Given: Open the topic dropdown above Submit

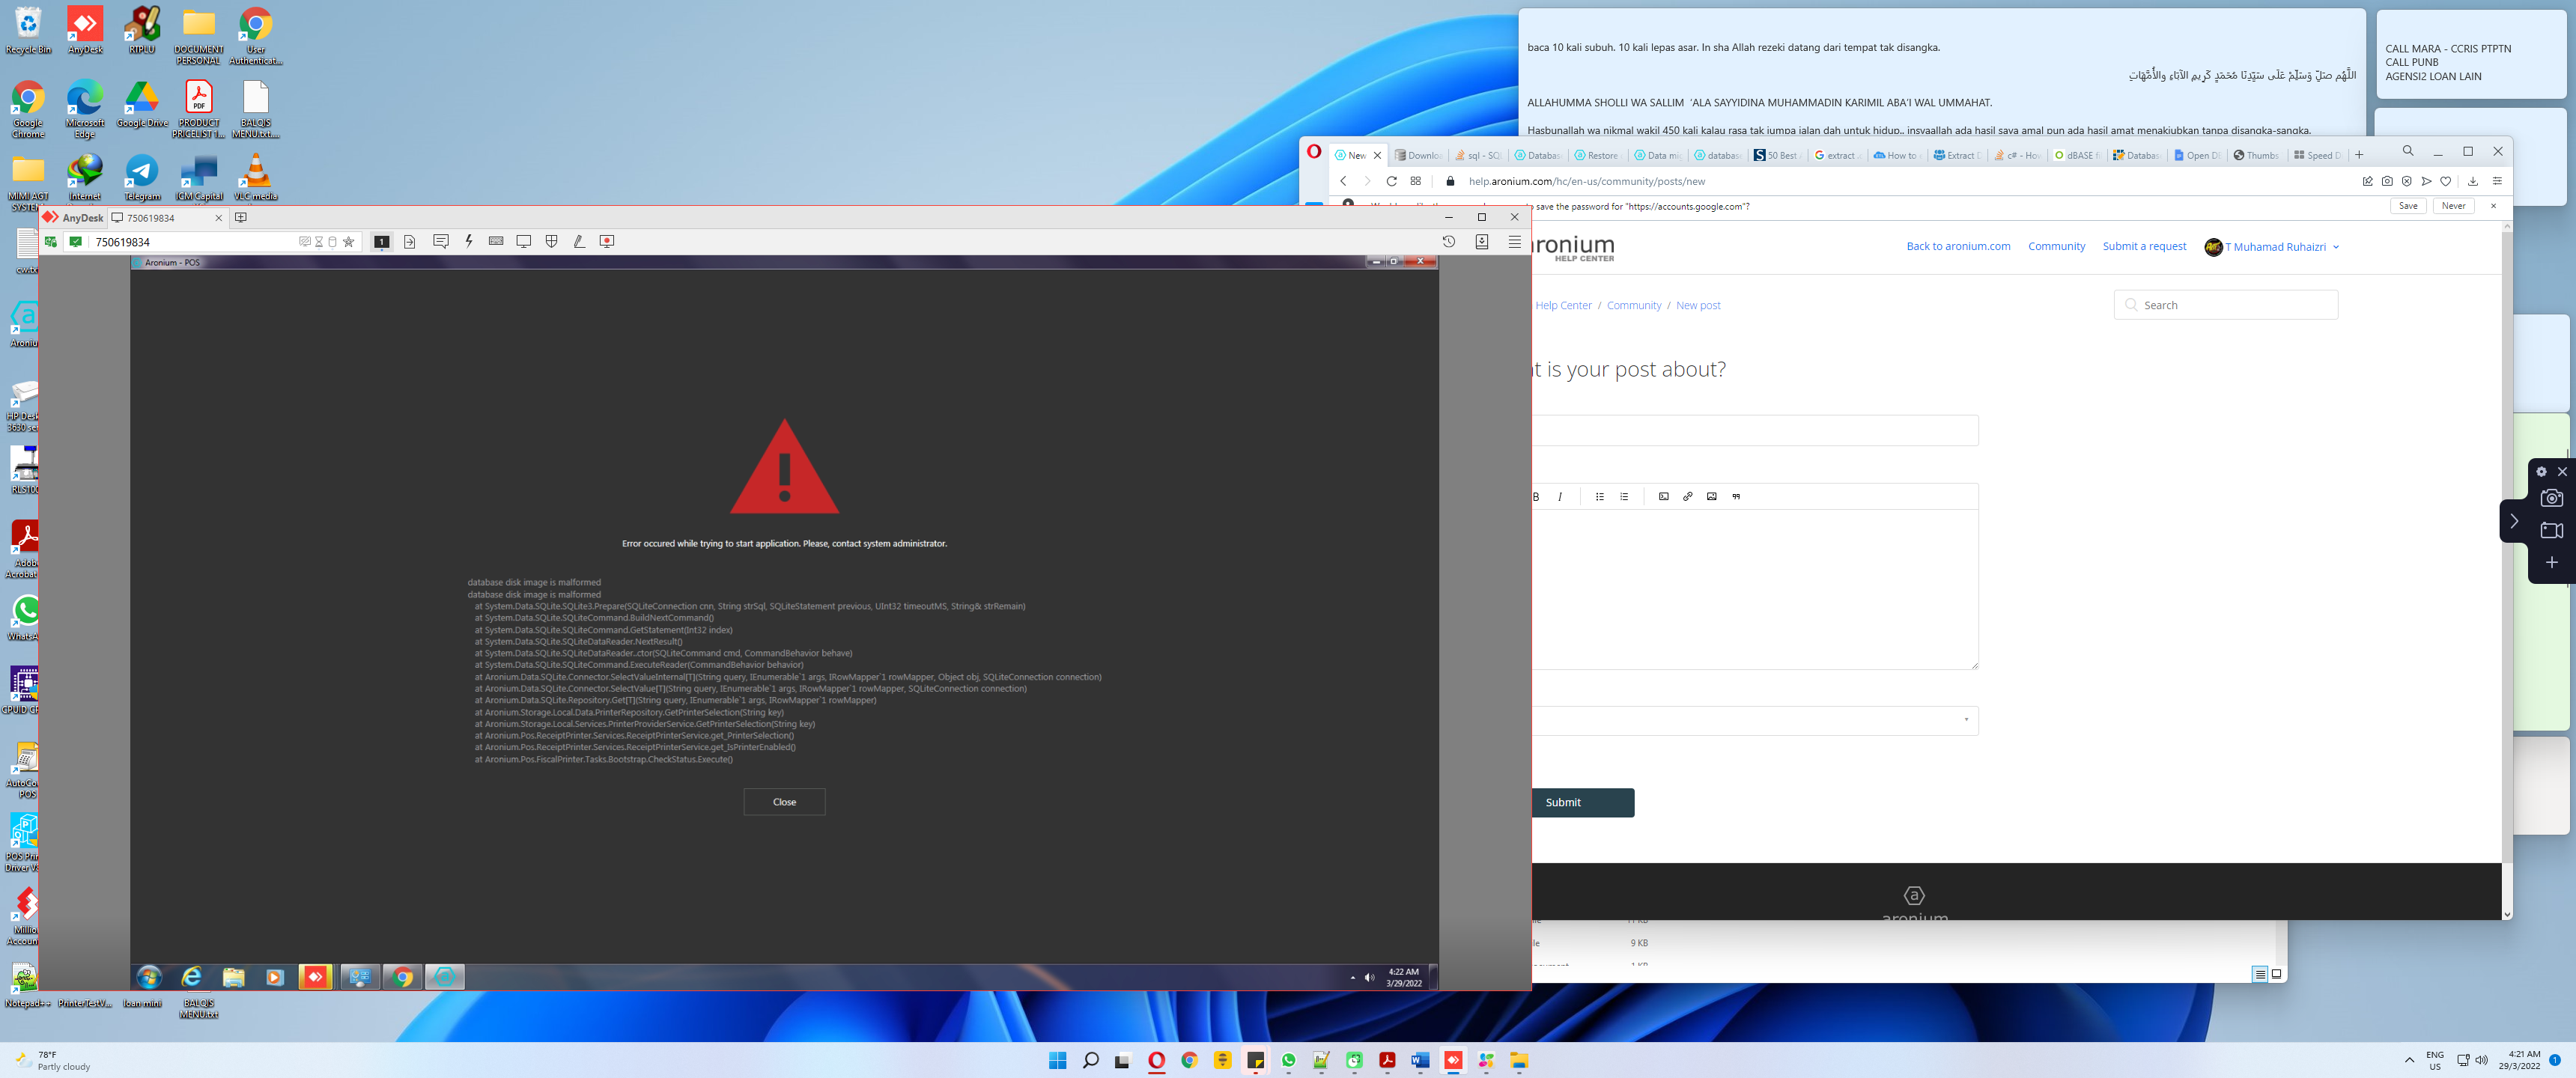Looking at the screenshot, I should pos(1755,720).
